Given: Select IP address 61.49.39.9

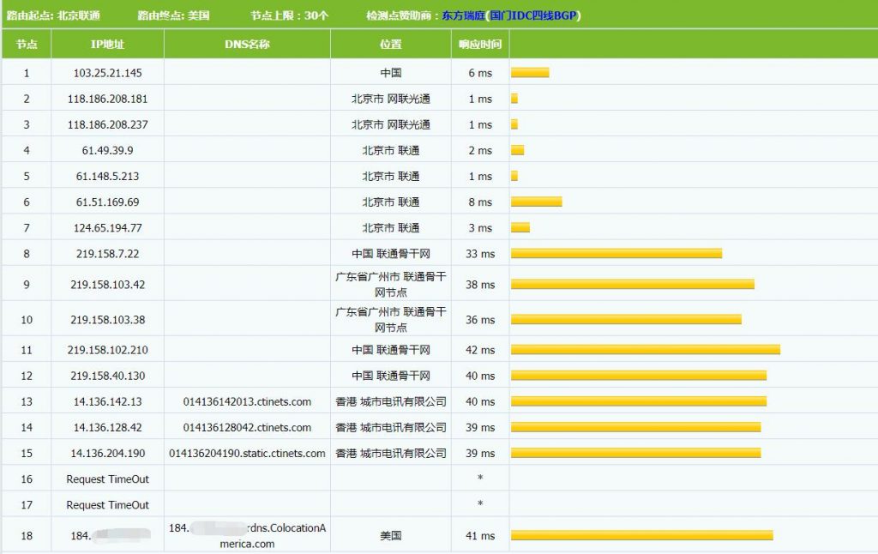Looking at the screenshot, I should click(x=107, y=151).
